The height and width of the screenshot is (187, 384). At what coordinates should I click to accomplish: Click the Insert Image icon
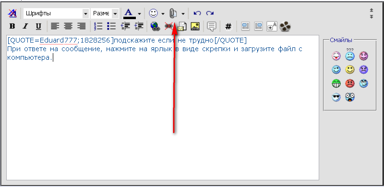click(x=195, y=26)
